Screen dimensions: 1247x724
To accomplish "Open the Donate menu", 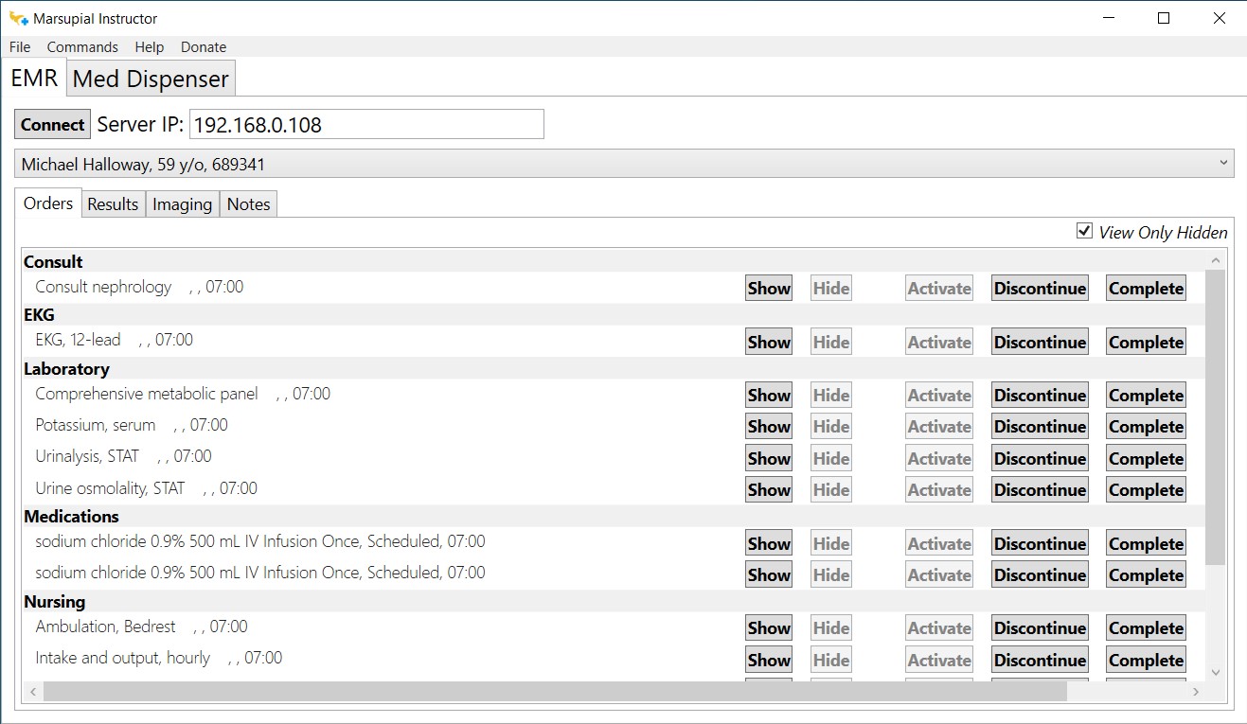I will coord(204,46).
